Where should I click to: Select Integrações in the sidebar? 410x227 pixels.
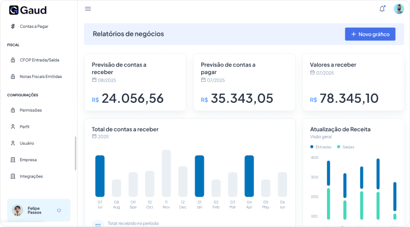click(31, 176)
